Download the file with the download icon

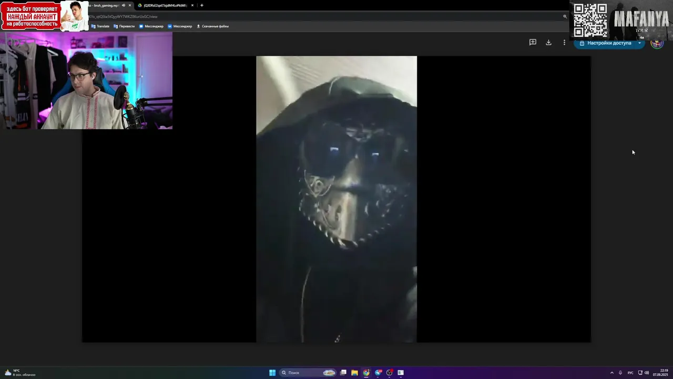click(x=548, y=42)
